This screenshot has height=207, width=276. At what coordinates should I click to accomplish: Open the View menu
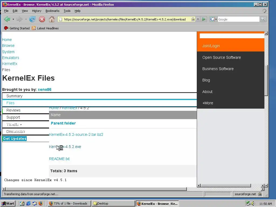[x=25, y=11]
